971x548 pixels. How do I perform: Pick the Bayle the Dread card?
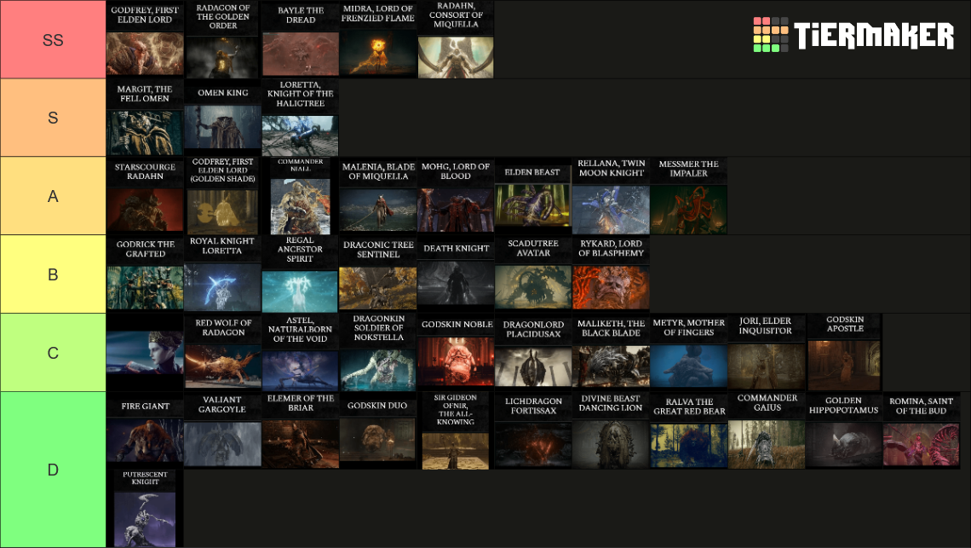(x=301, y=39)
